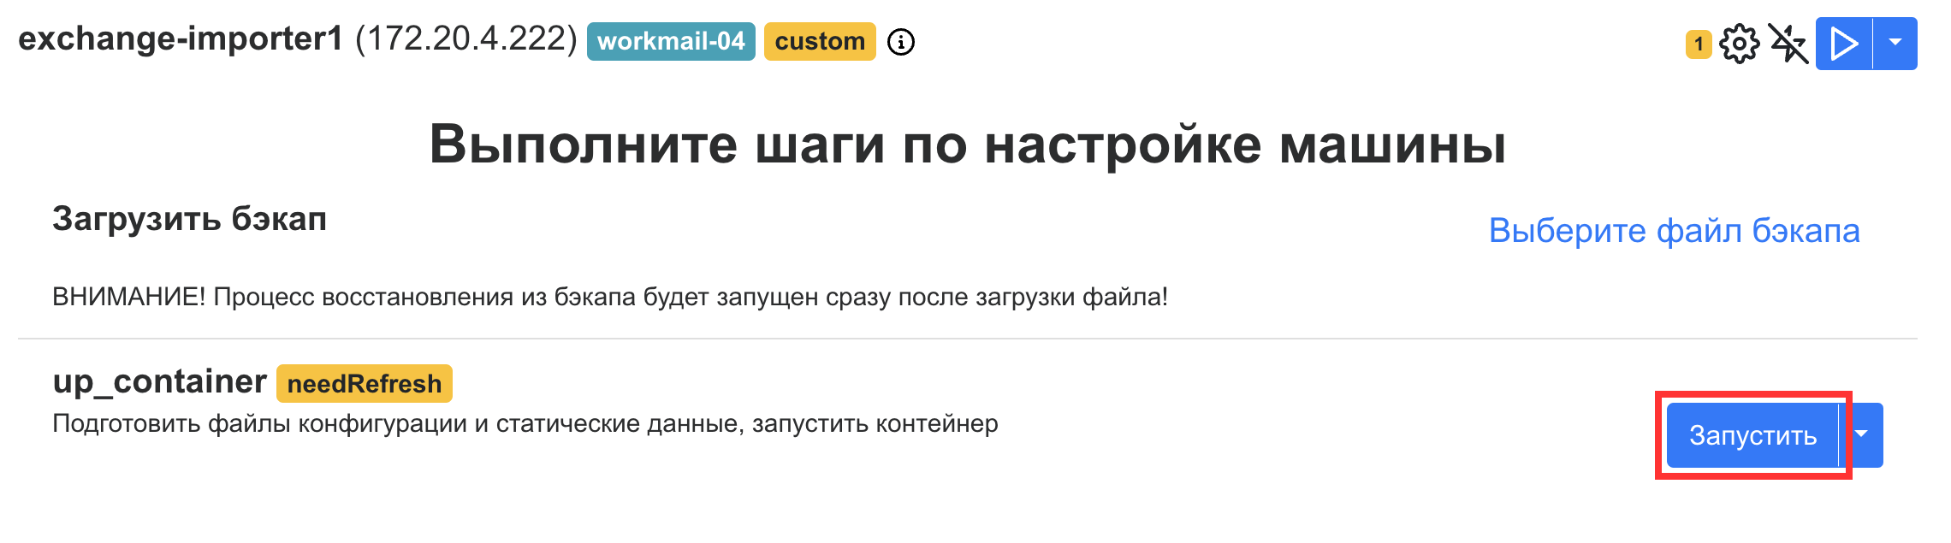The image size is (1951, 543).
Task: Click the divider line above up_container
Action: pos(967,339)
